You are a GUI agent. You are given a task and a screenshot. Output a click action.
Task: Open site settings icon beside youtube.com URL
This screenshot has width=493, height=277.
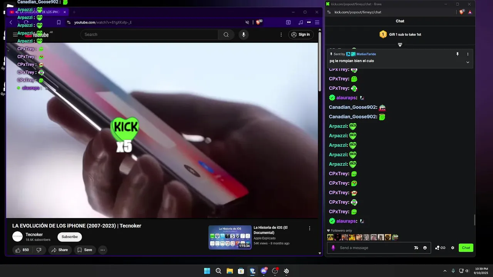click(69, 22)
